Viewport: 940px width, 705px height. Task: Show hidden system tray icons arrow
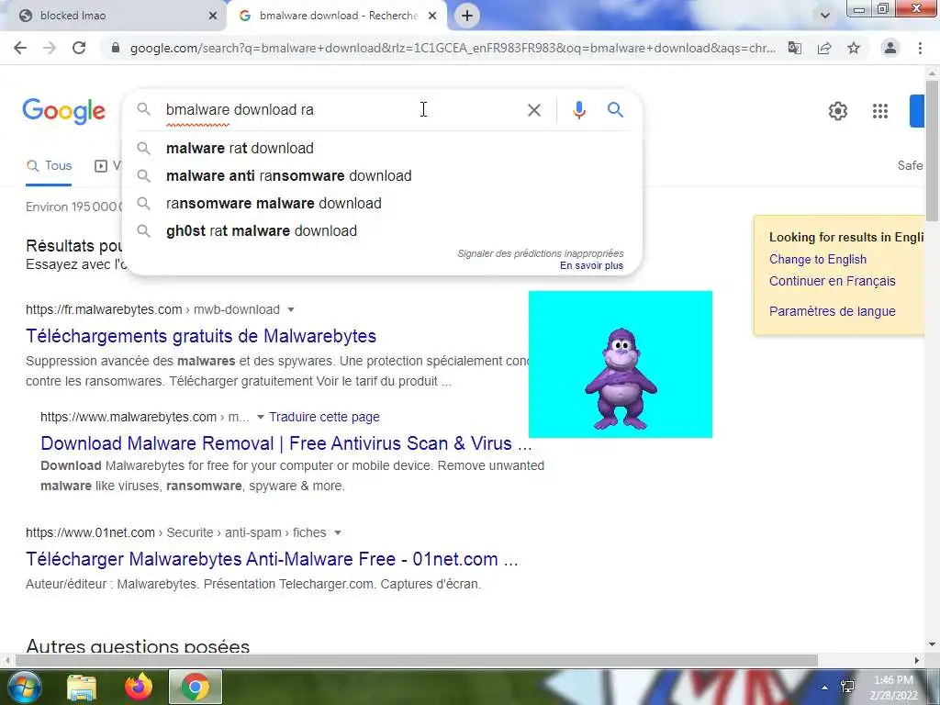click(x=825, y=688)
